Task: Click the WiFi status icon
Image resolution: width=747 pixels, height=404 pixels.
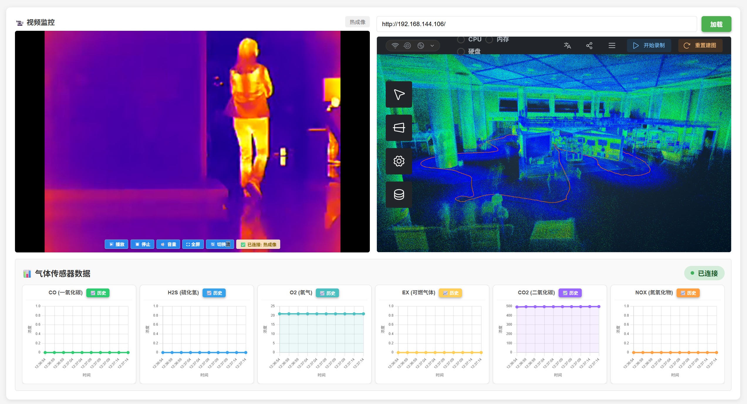Action: click(x=395, y=45)
